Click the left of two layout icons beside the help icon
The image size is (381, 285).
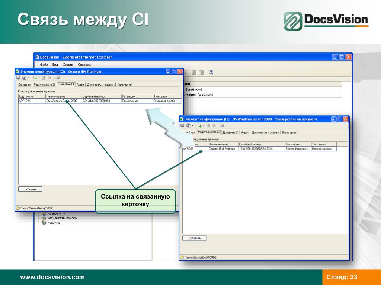click(x=194, y=72)
